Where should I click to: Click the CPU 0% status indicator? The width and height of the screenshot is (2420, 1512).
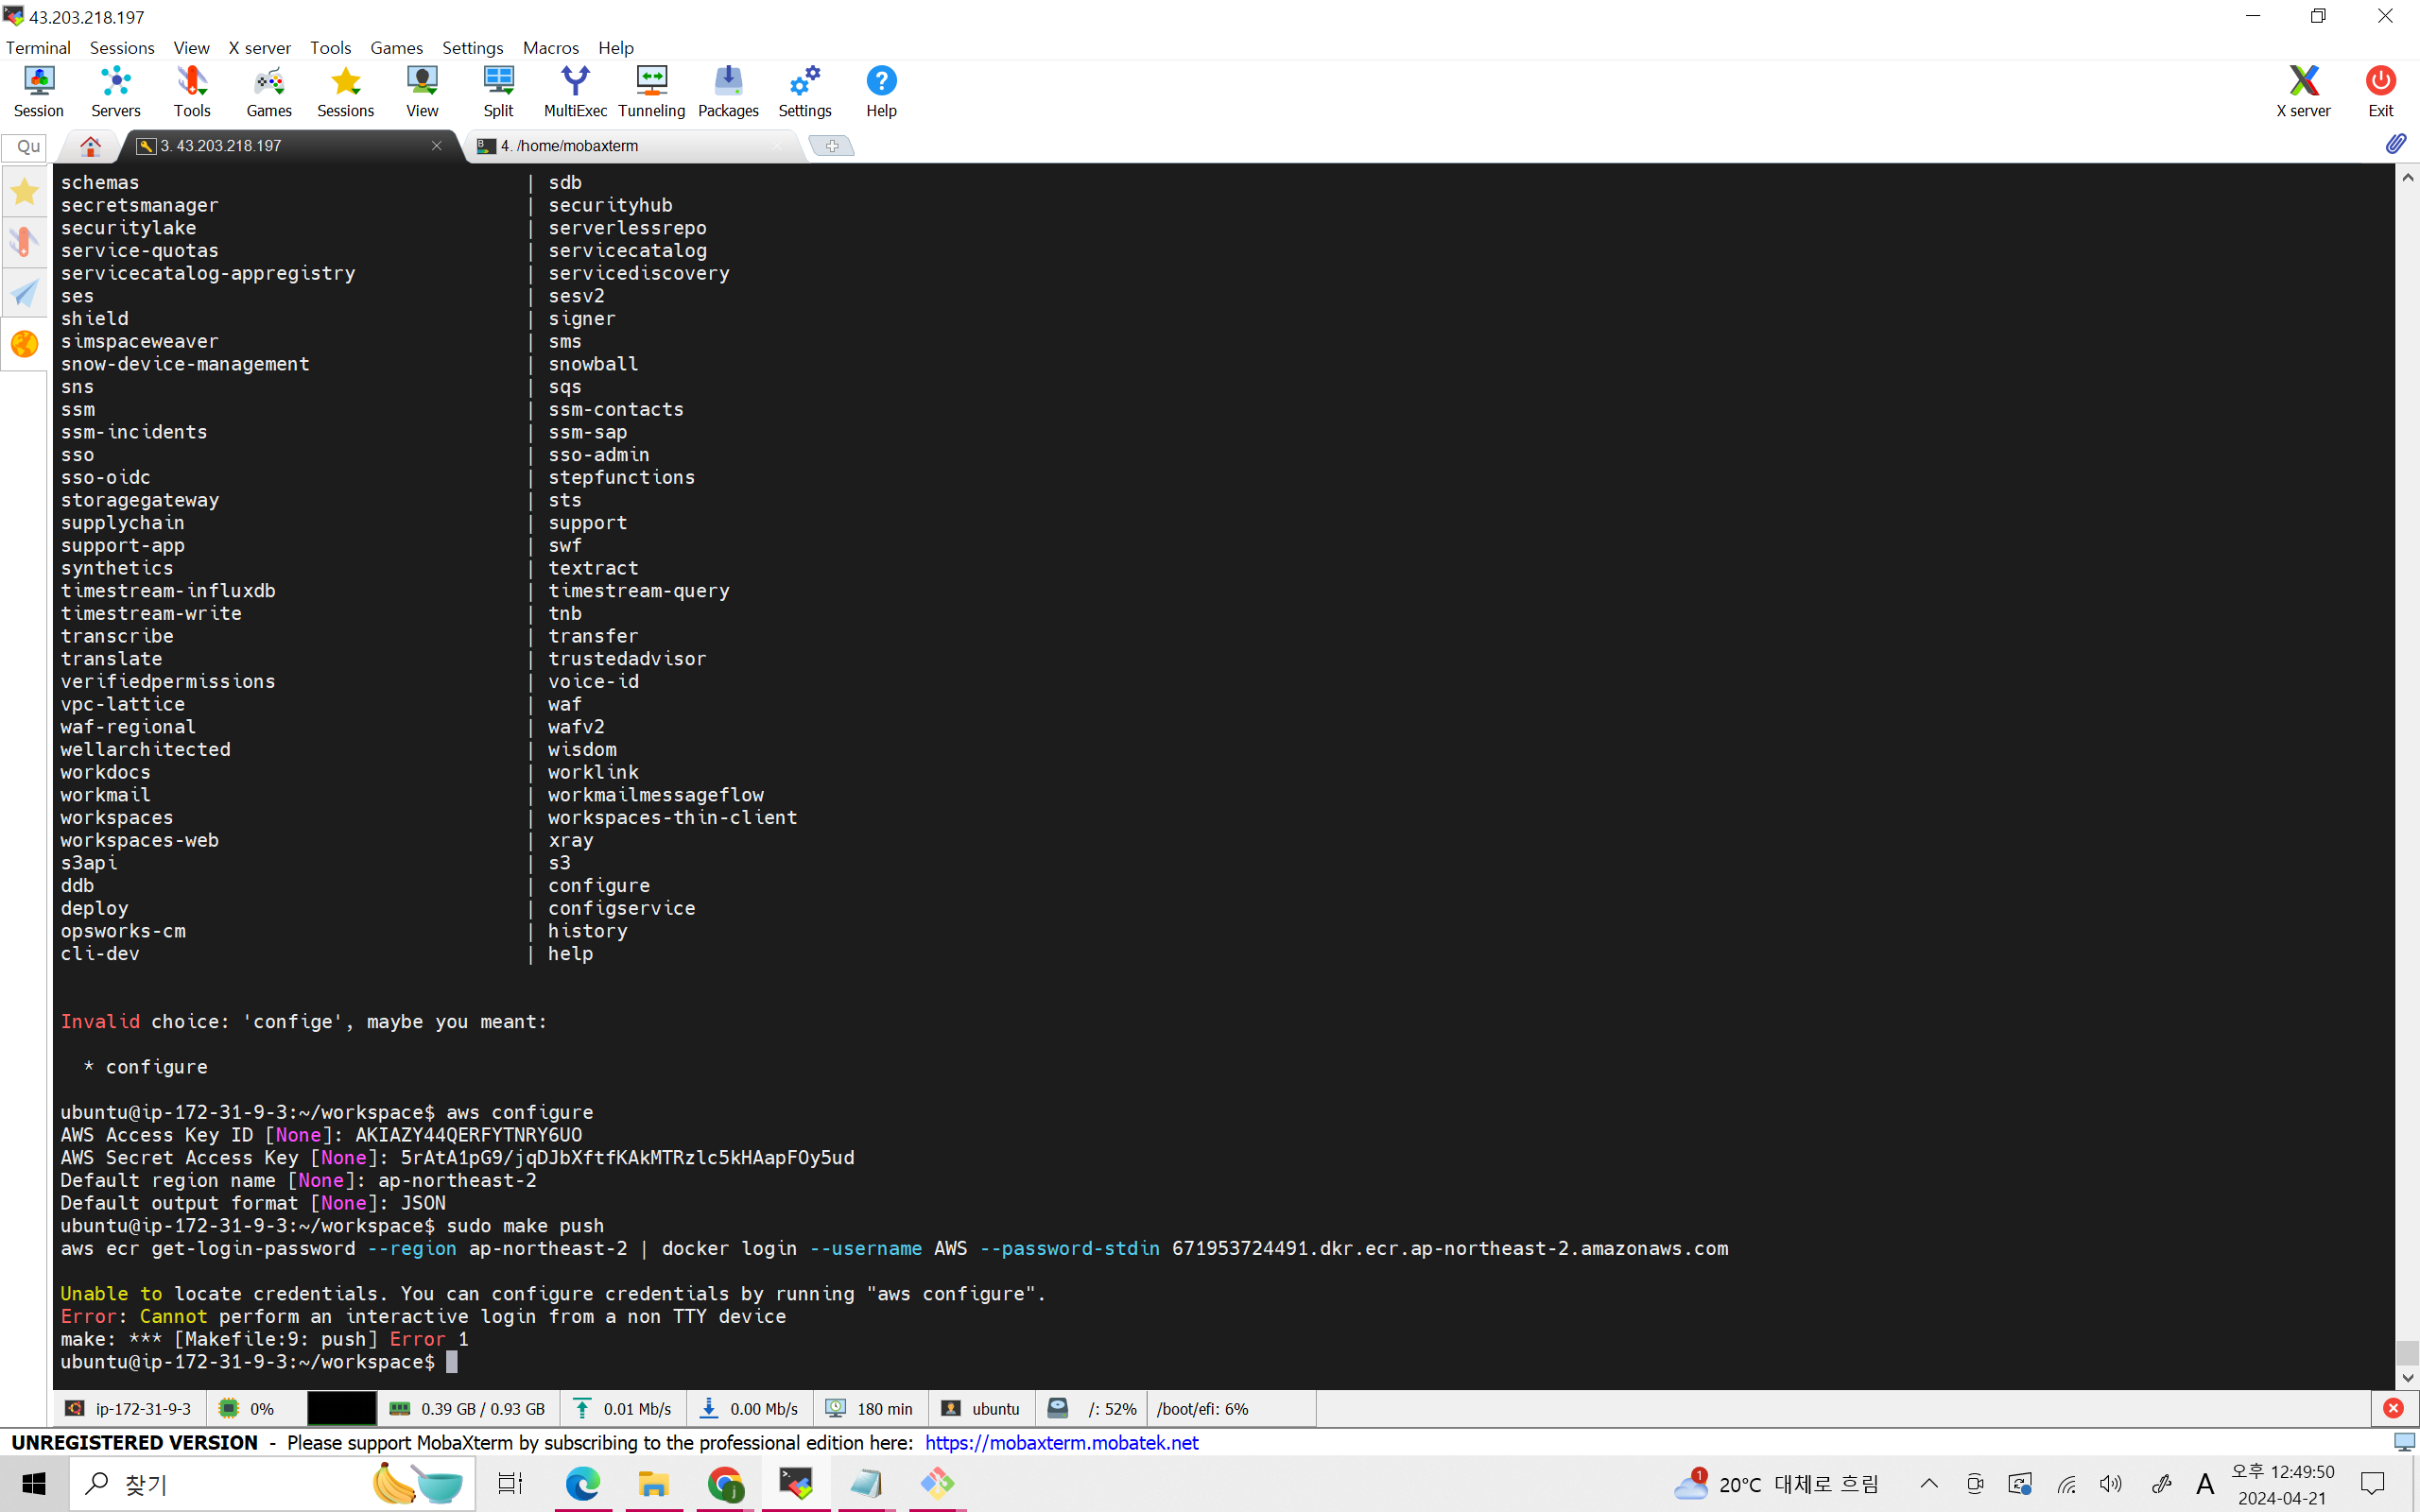click(248, 1408)
